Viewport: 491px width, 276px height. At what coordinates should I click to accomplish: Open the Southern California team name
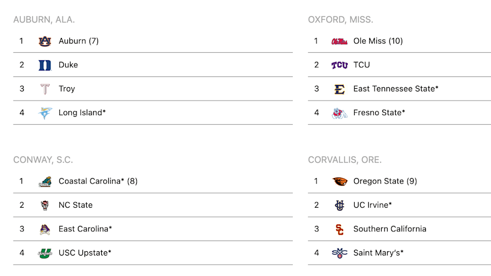point(390,229)
